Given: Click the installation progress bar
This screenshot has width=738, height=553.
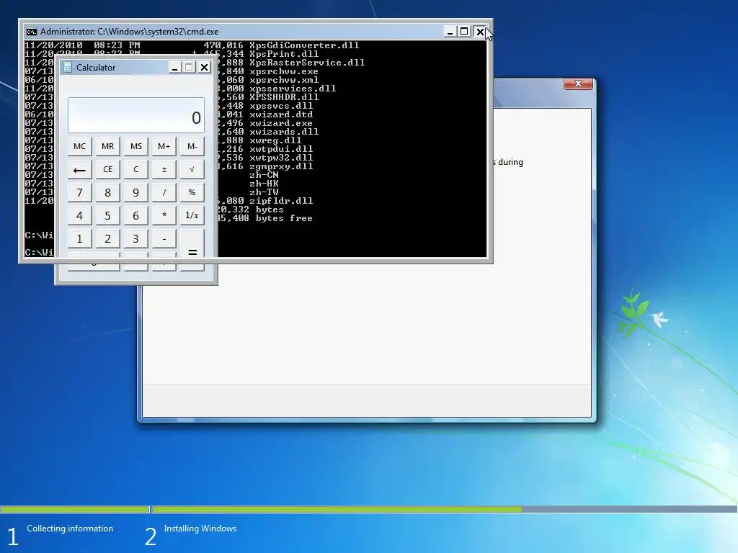Looking at the screenshot, I should (369, 509).
